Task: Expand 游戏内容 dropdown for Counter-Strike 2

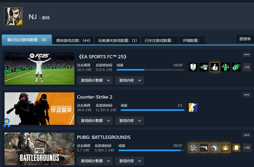Action: (130, 121)
